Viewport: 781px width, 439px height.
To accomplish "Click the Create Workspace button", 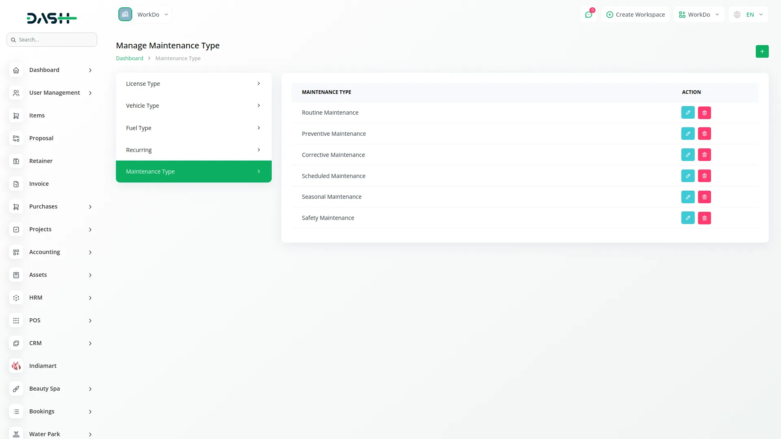I will [635, 15].
